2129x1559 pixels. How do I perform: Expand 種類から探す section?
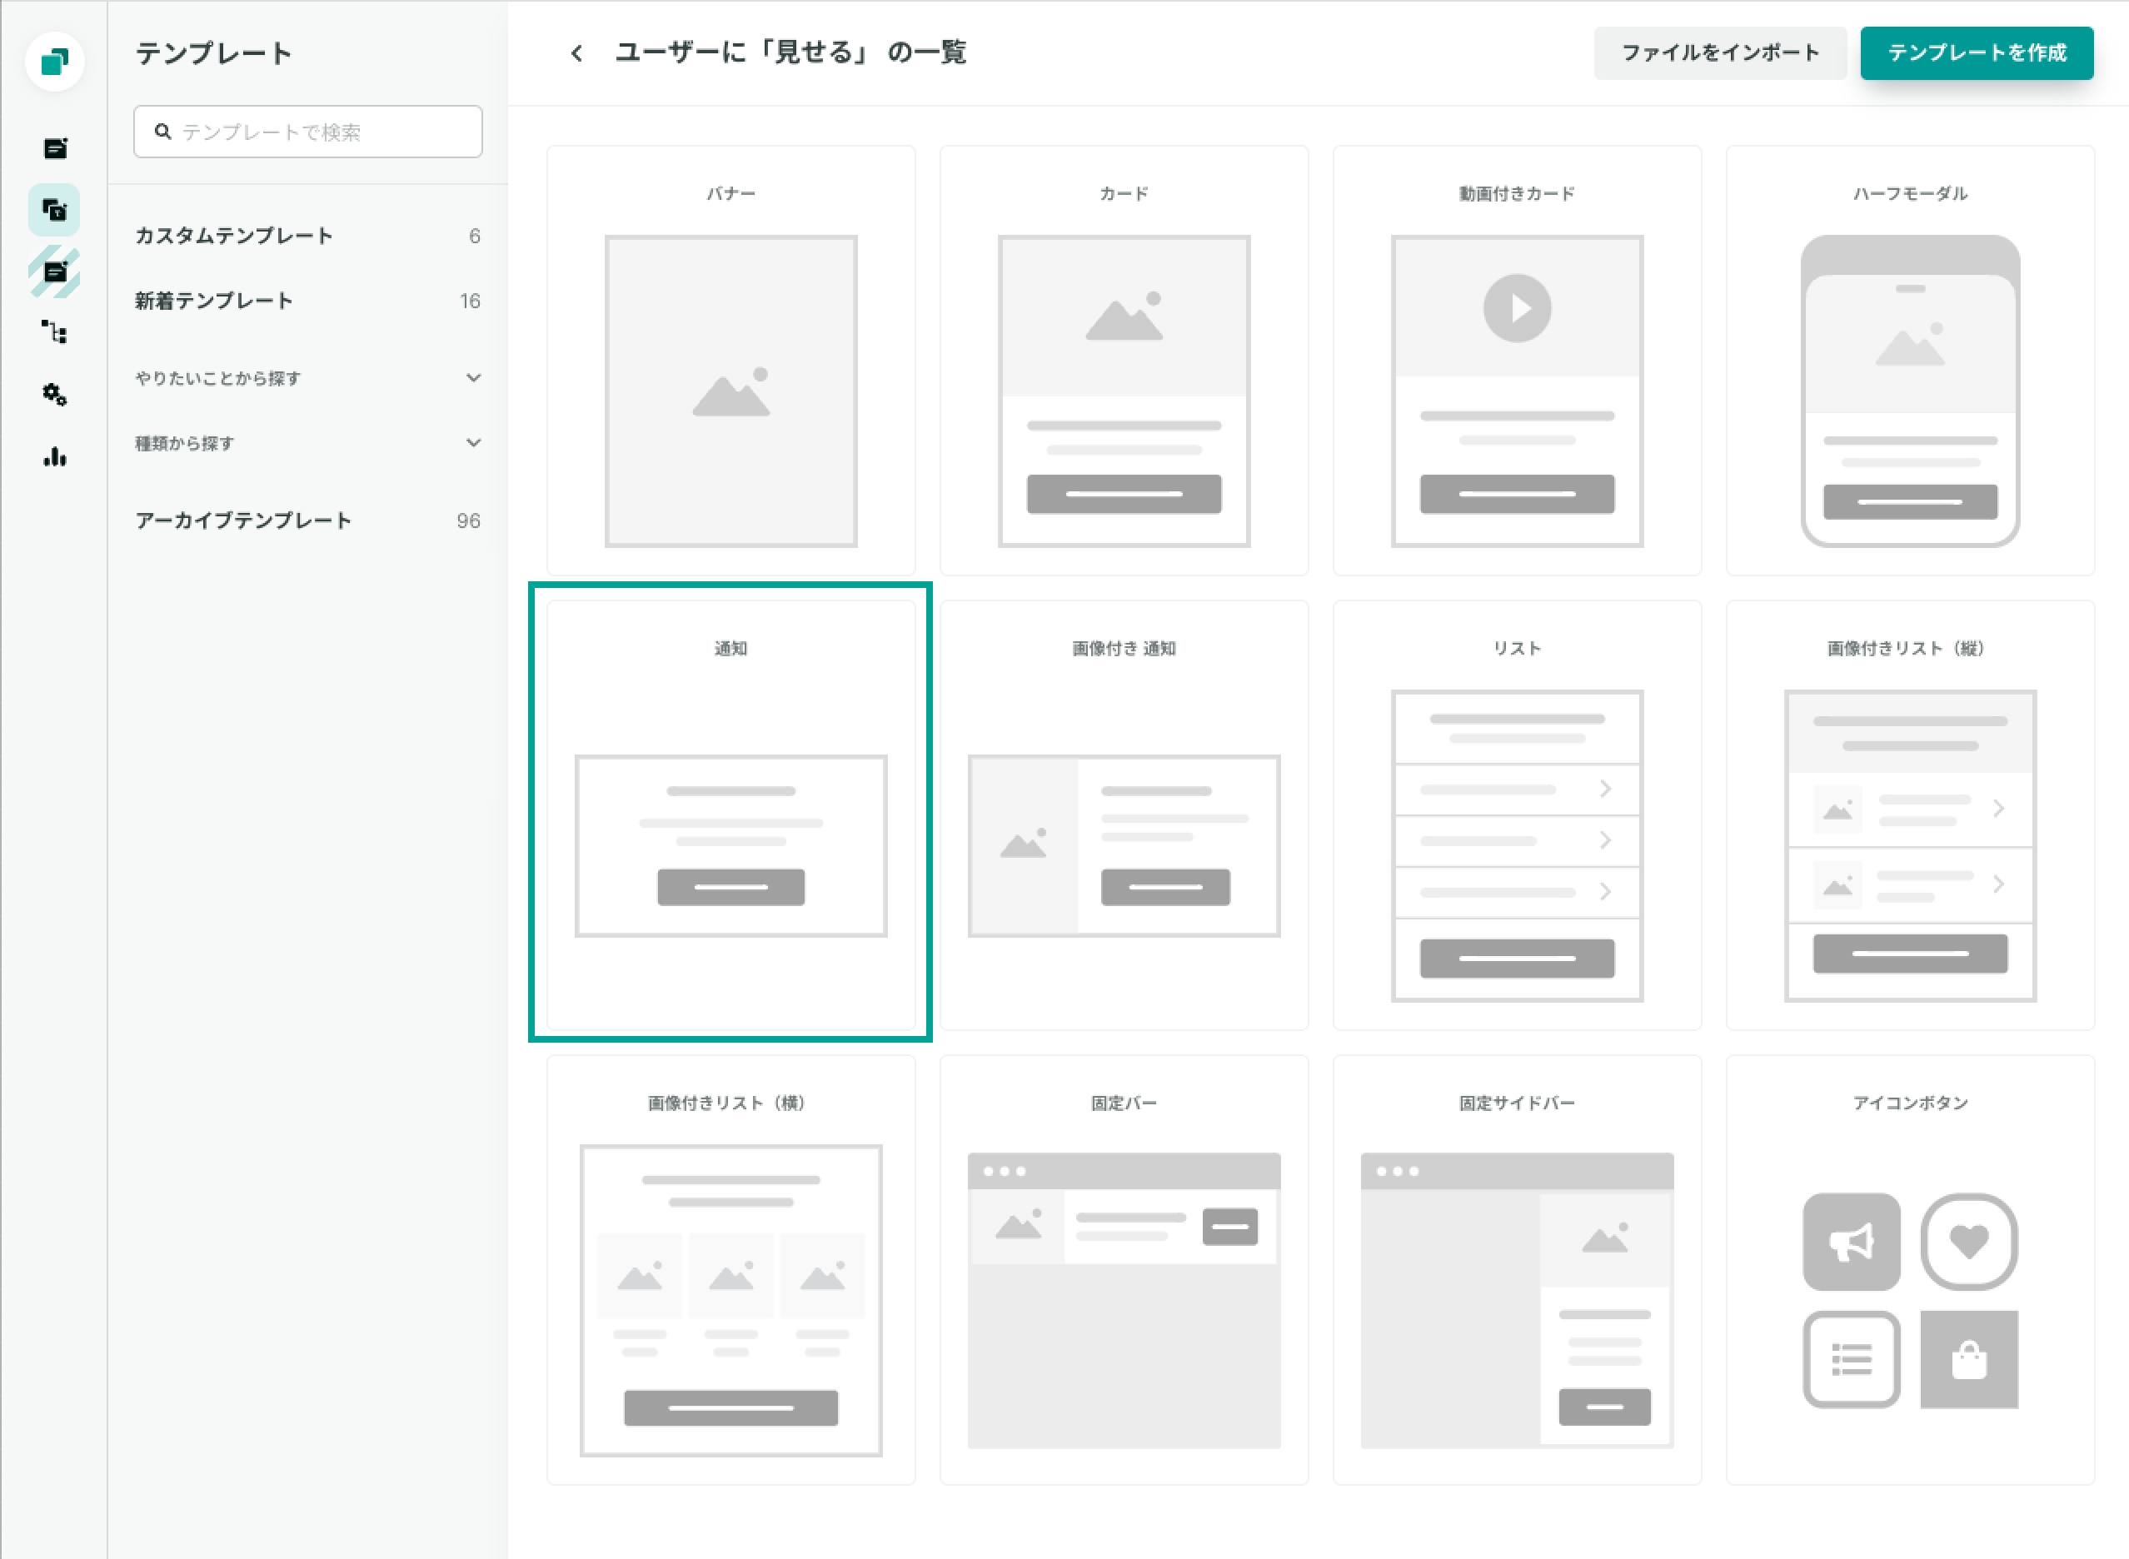tap(307, 444)
